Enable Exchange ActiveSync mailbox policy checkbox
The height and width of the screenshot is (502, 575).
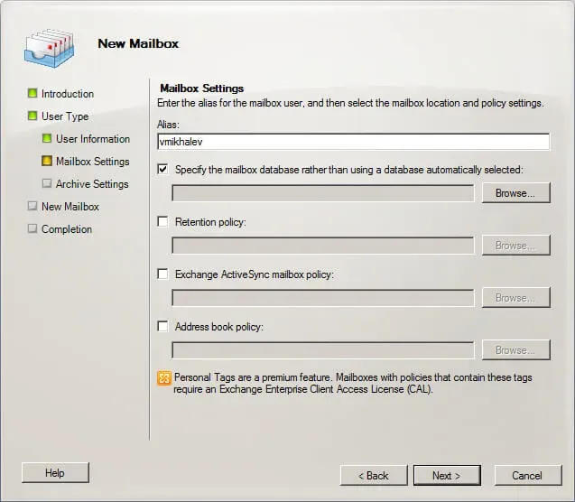pos(162,274)
